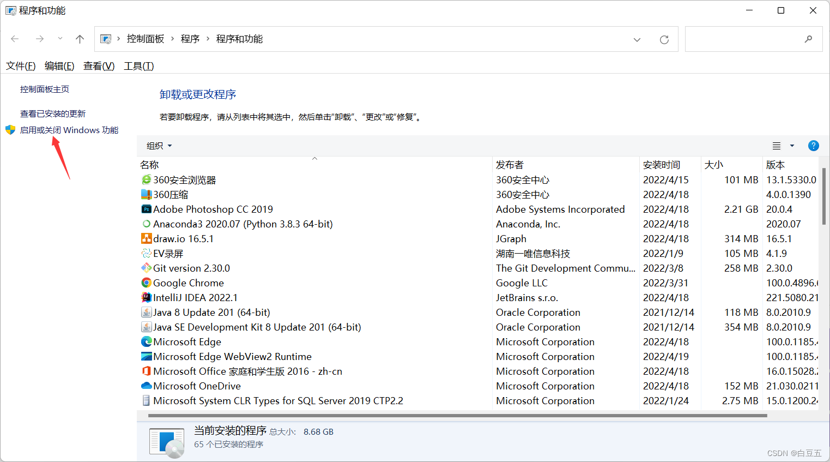Open 启用或关闭 Windows 功能 link

69,130
